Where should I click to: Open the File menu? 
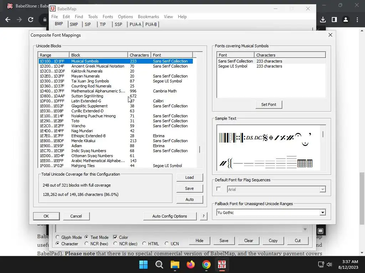point(55,17)
